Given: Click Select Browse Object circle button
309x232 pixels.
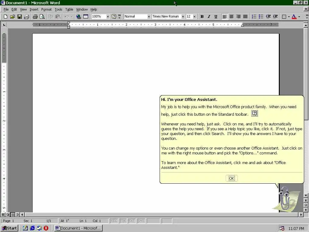Looking at the screenshot, I should 306,205.
